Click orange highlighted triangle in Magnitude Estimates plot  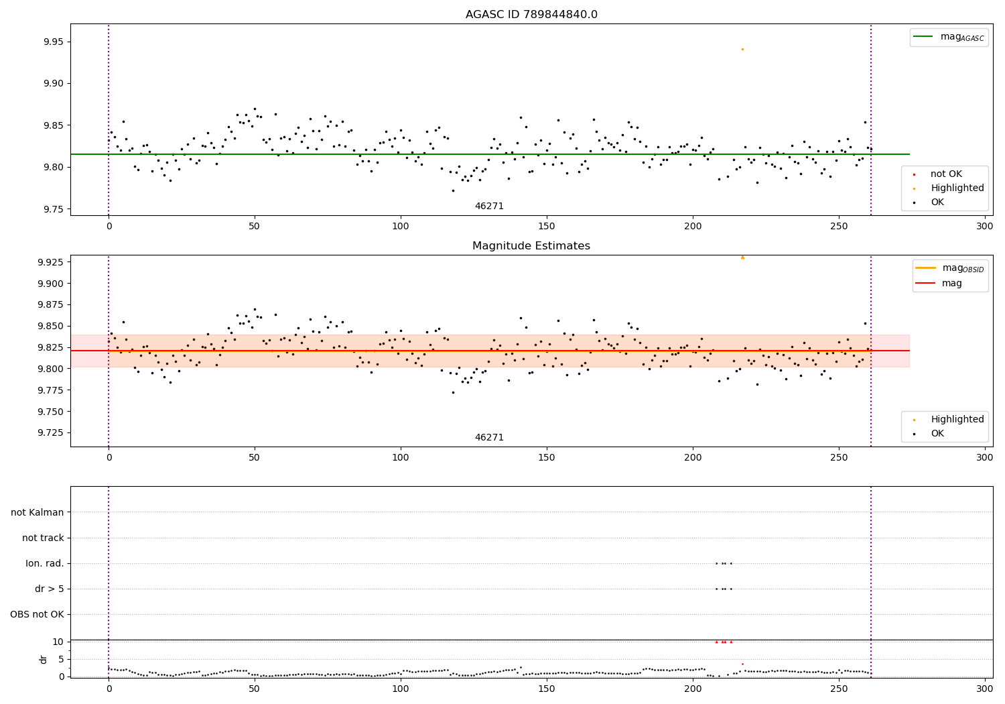tap(742, 257)
